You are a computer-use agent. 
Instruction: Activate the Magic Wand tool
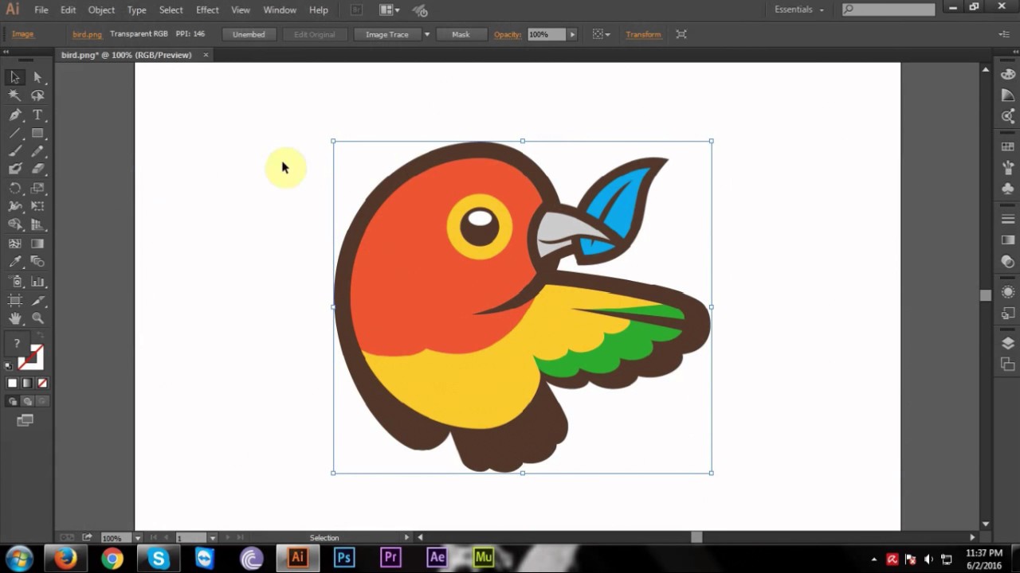click(x=13, y=95)
